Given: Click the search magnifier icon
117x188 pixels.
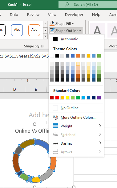Looking at the screenshot, I should [67, 5].
